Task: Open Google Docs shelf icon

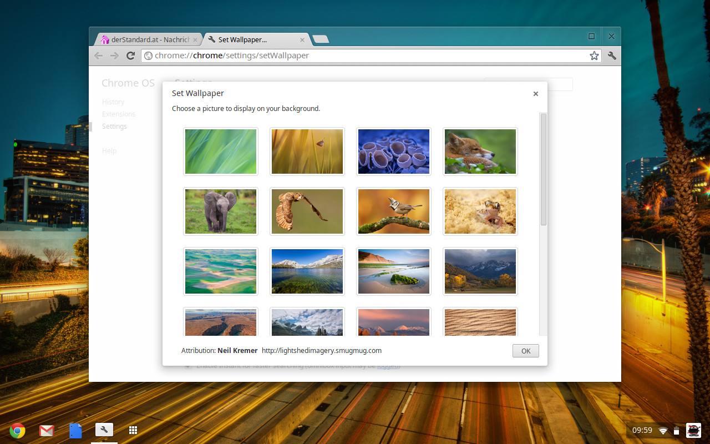Action: point(75,430)
